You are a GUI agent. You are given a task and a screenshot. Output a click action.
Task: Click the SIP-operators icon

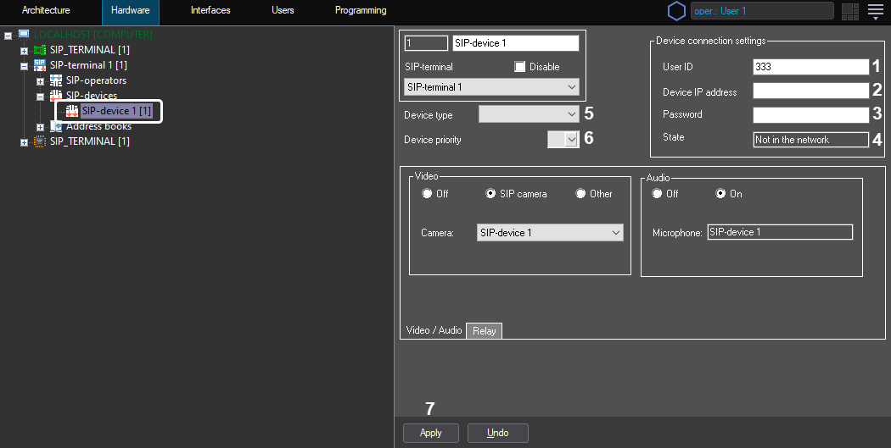(x=56, y=80)
